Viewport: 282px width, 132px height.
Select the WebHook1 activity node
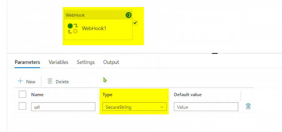[98, 25]
